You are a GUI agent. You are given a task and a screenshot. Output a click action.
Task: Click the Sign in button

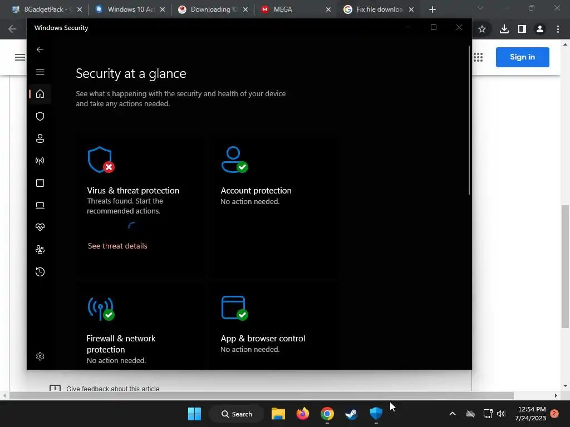[x=522, y=57]
